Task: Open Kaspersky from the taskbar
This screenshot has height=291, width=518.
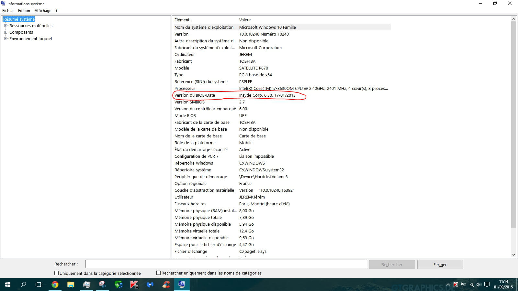Action: (134, 285)
